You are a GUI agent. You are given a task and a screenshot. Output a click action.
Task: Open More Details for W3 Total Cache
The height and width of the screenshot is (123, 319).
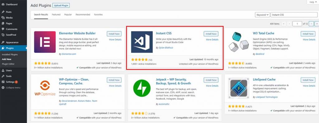[309, 40]
